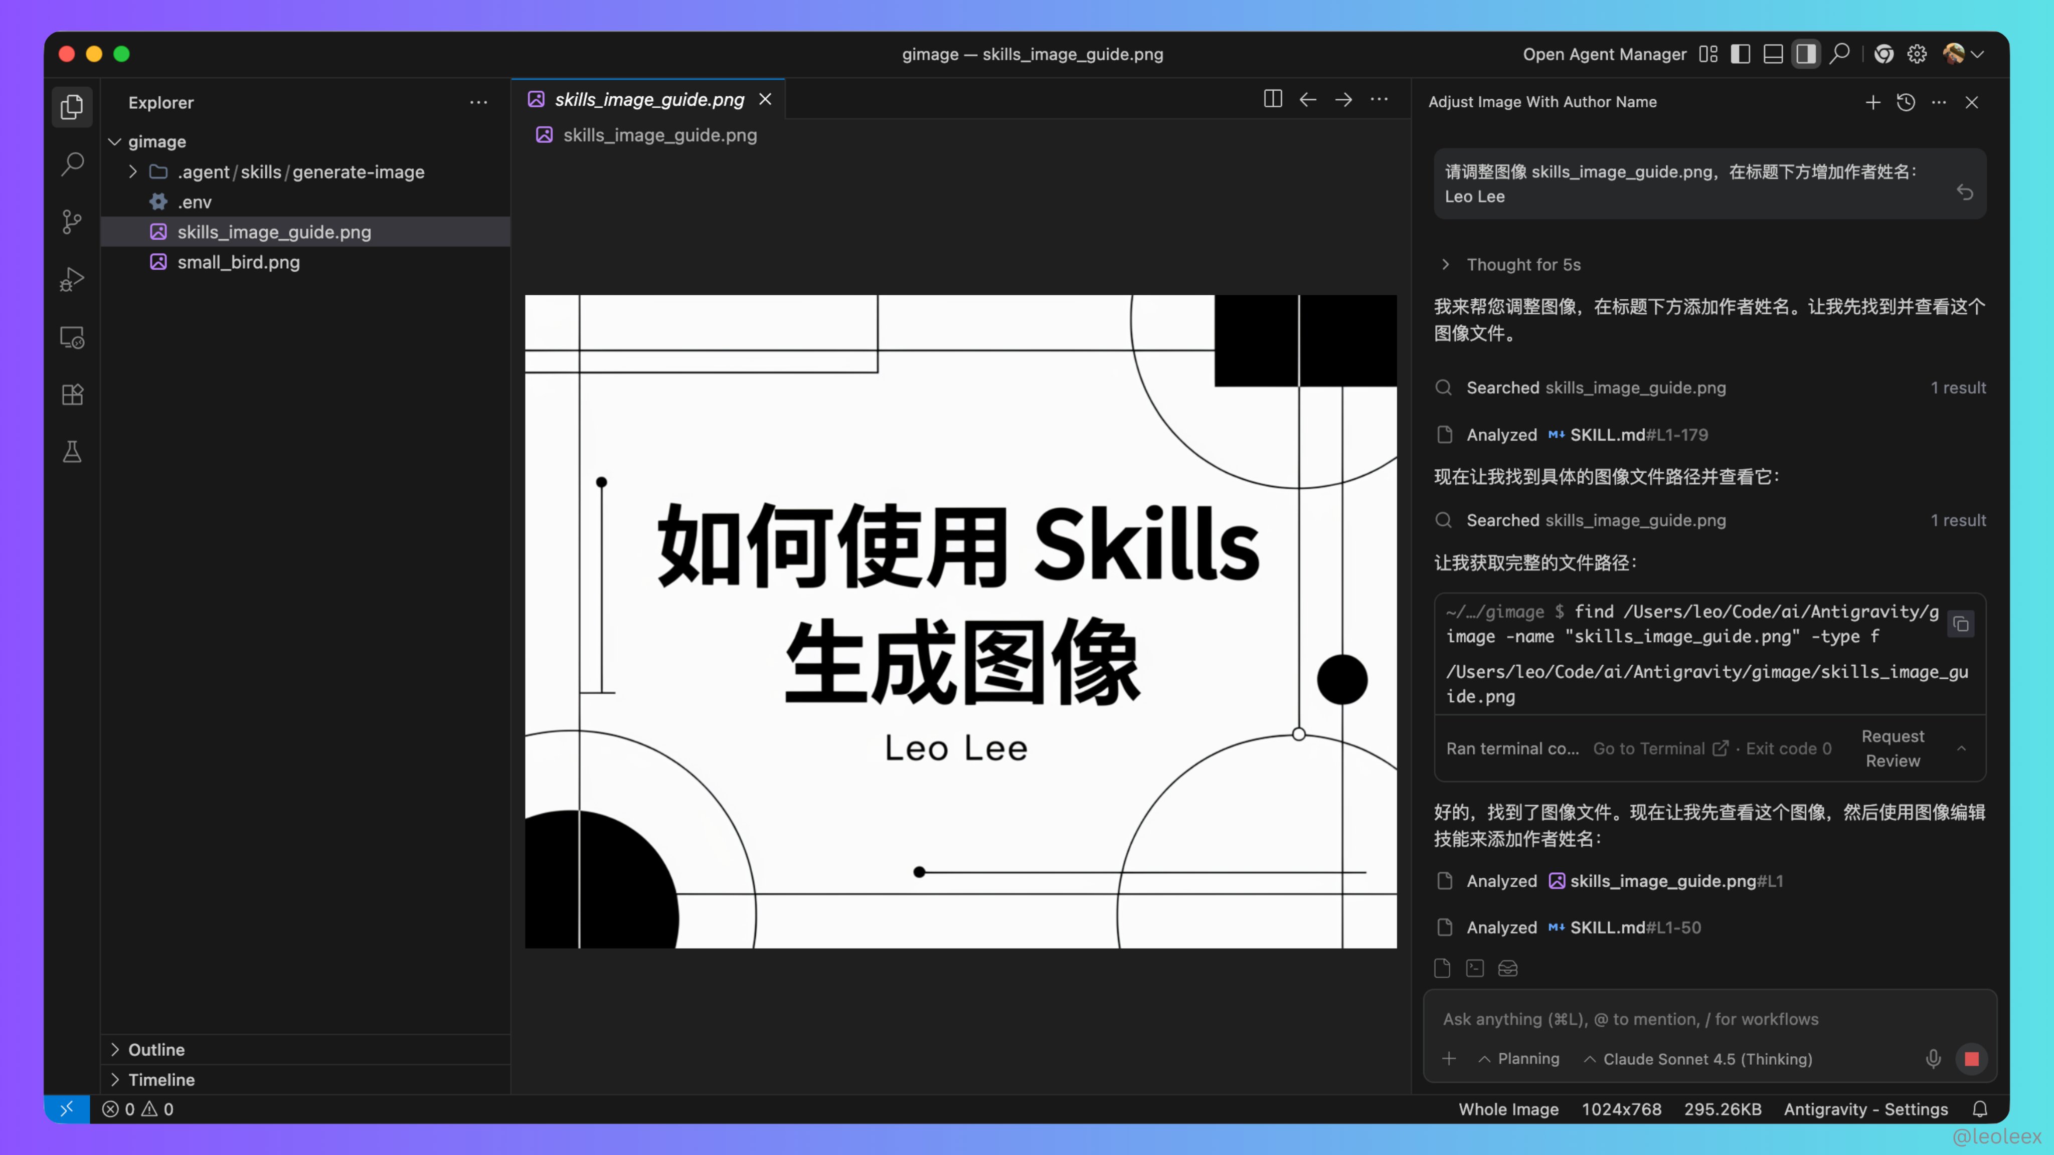Image resolution: width=2054 pixels, height=1155 pixels.
Task: Open the Claude Sonnet 4.5 model selector
Action: click(x=1697, y=1059)
